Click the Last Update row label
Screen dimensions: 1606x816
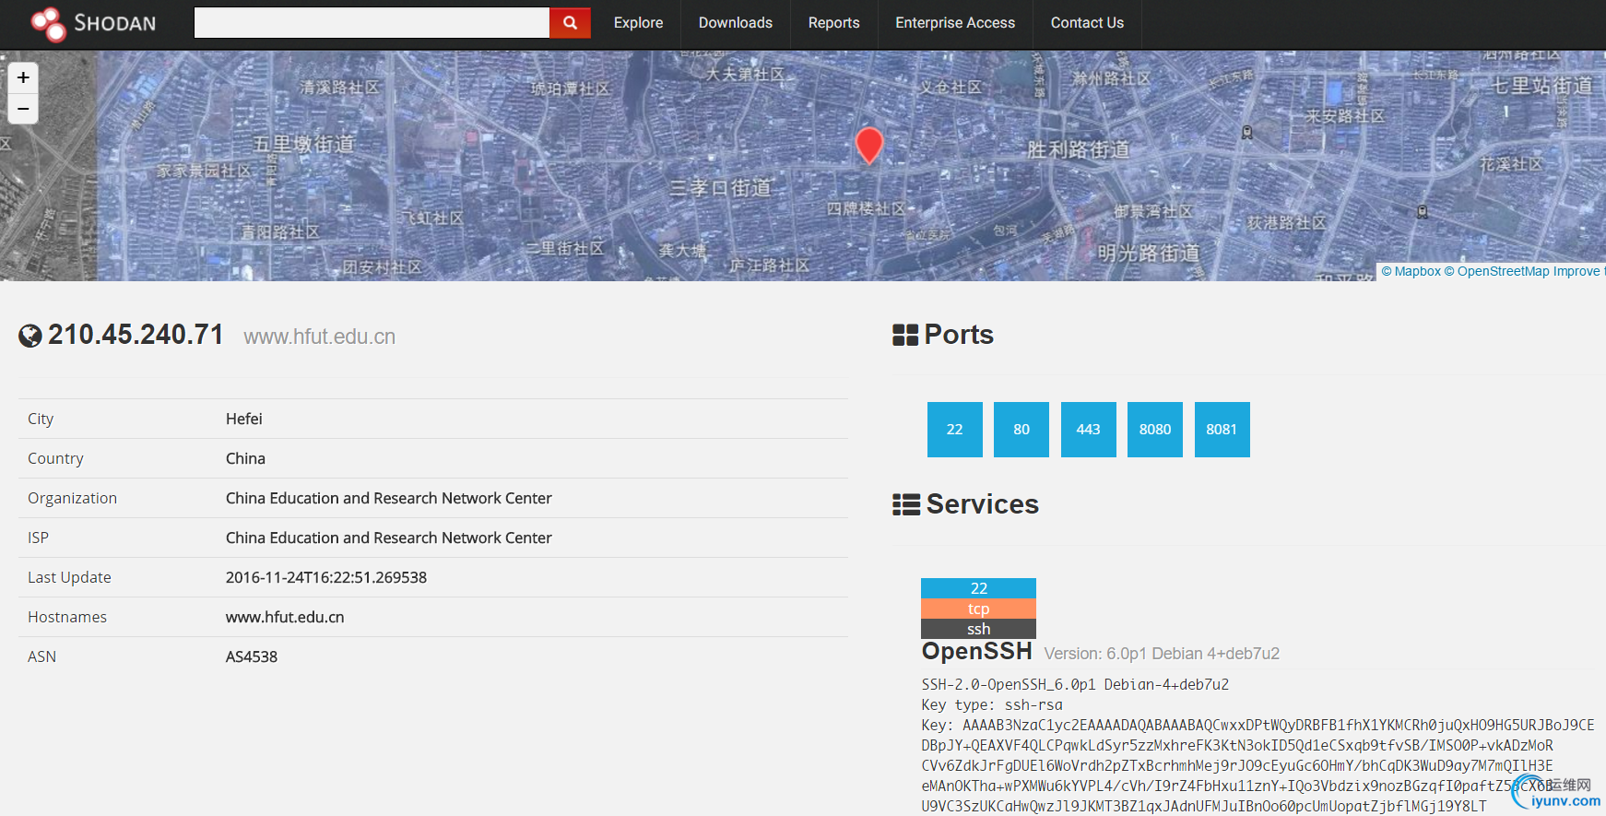click(x=69, y=577)
